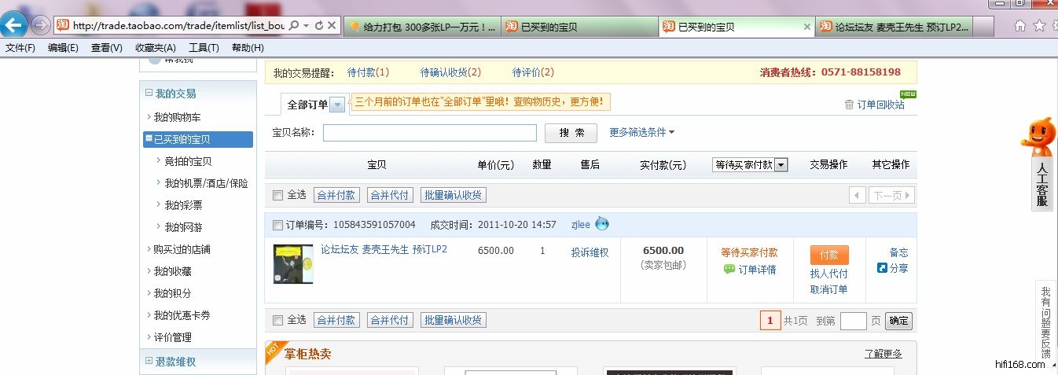1058x375 pixels.
Task: Open the 收藏夹(A) menu
Action: tap(155, 48)
